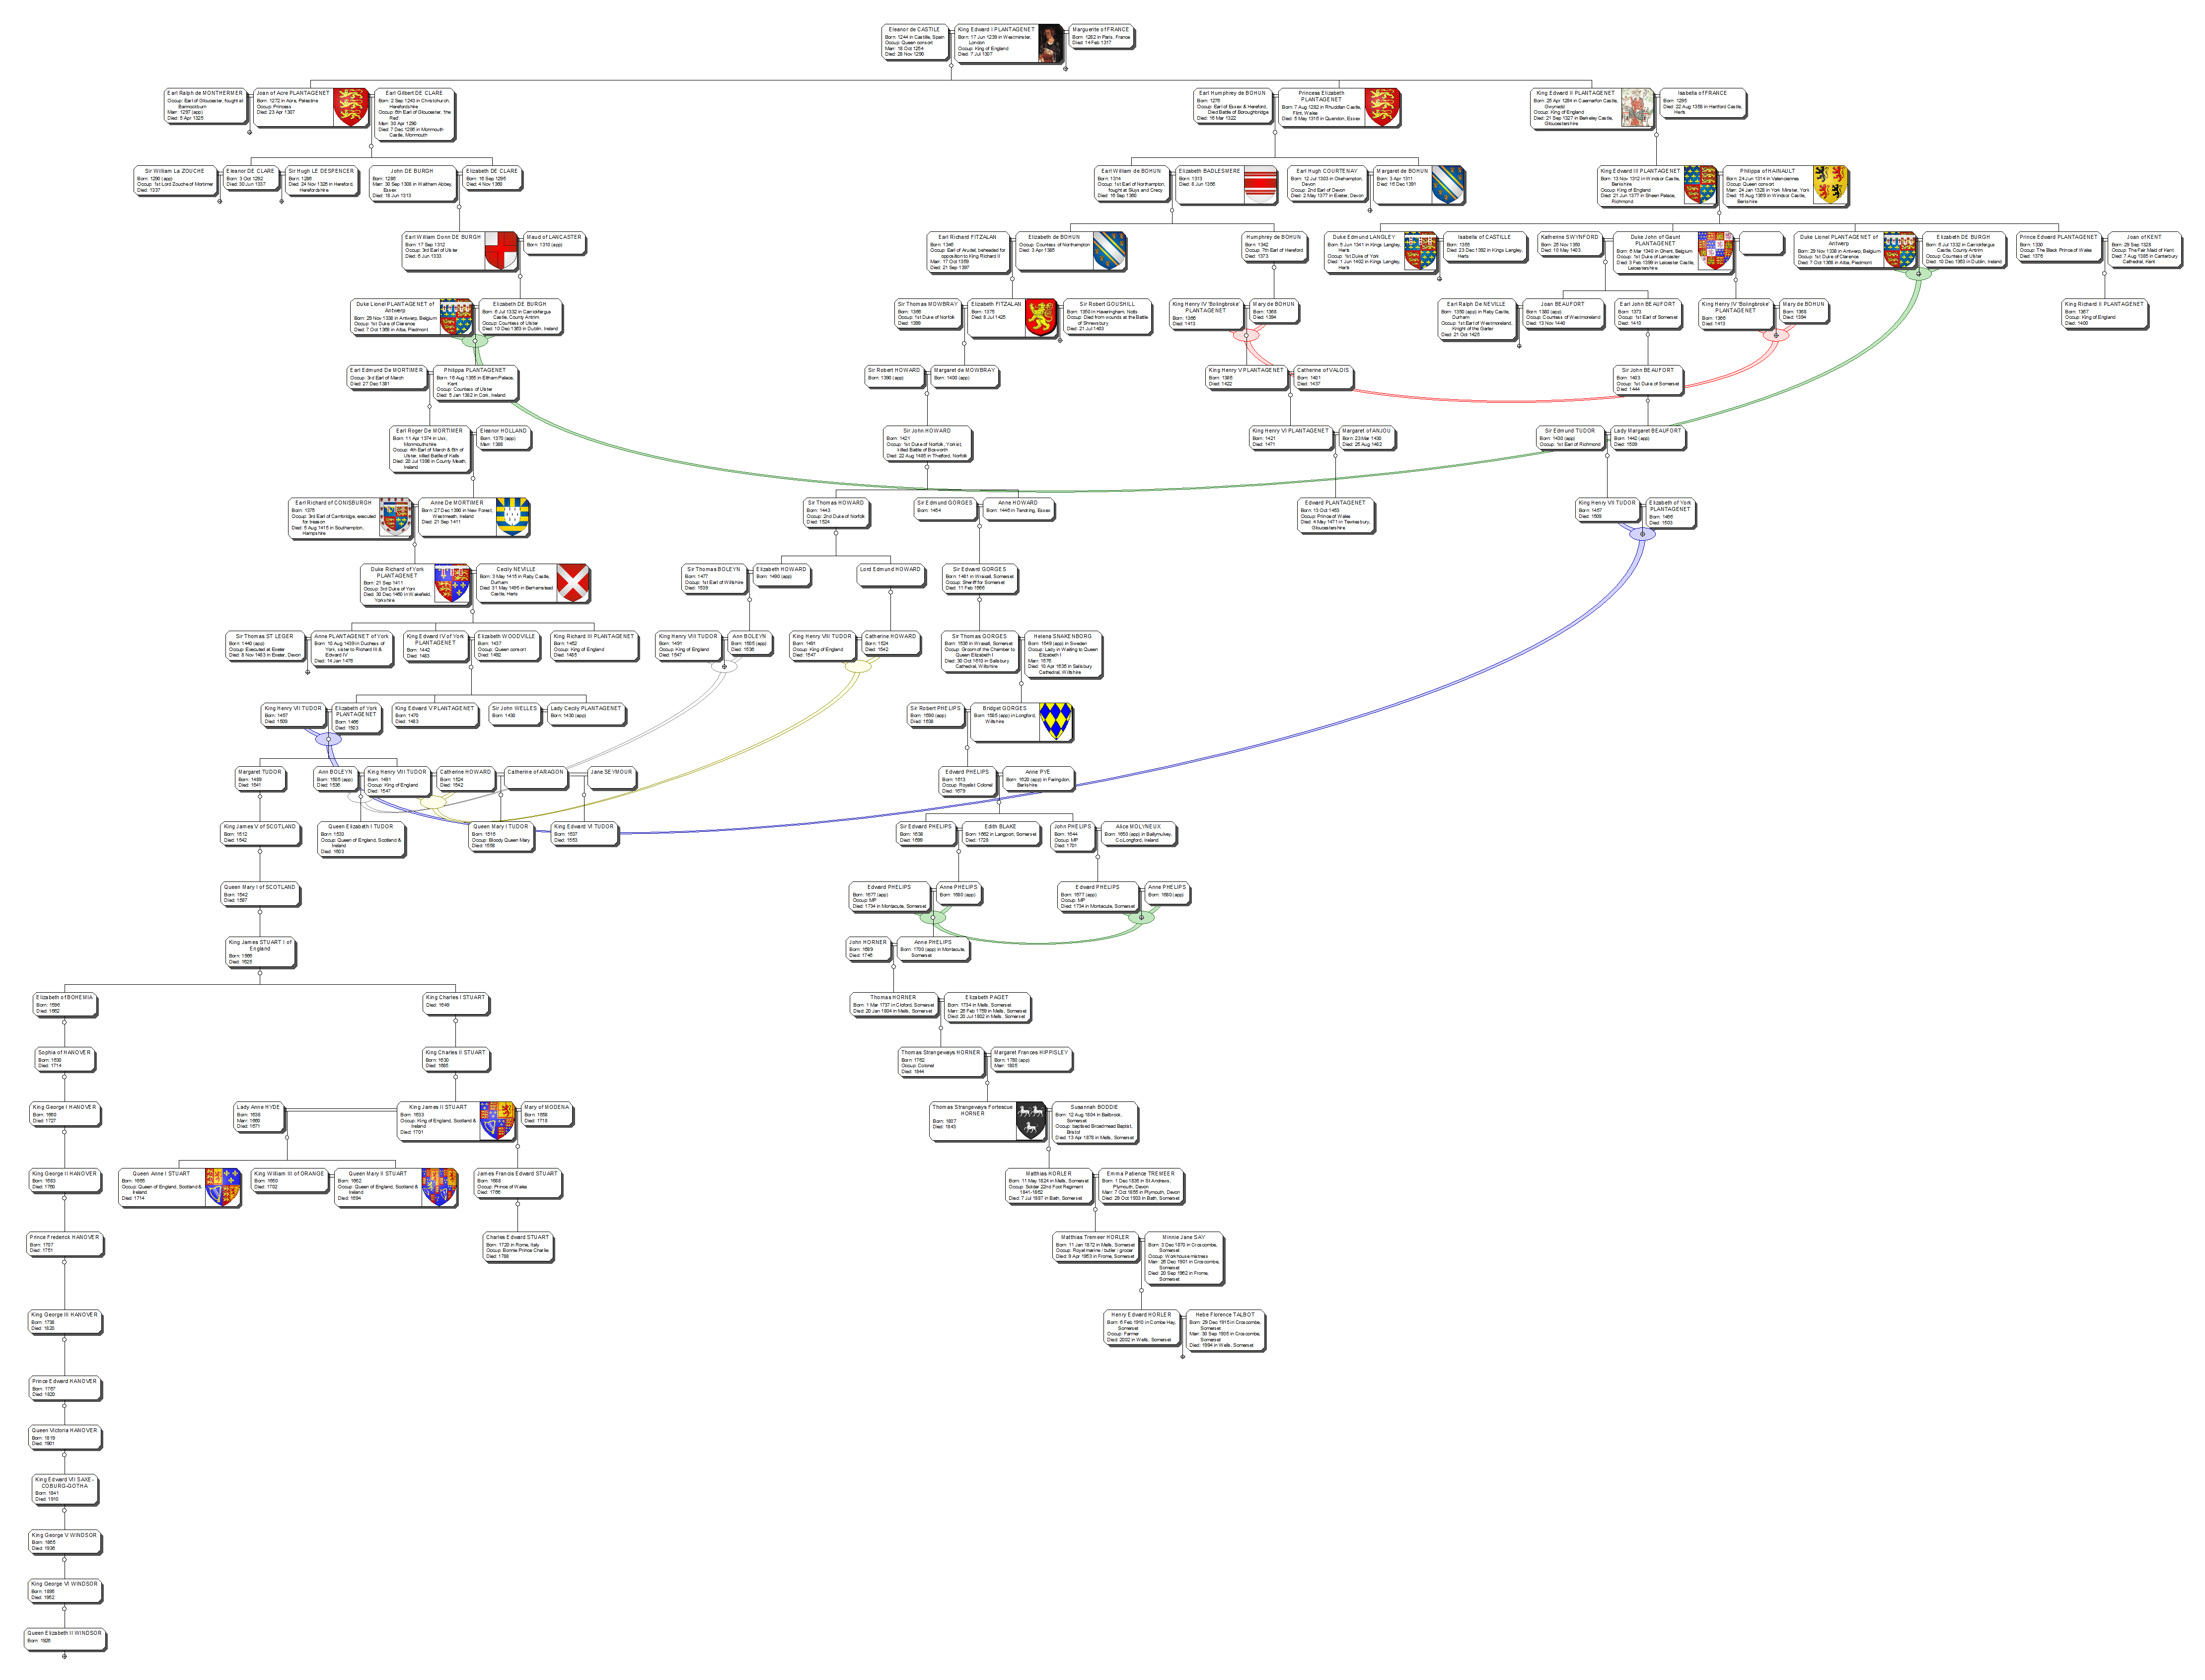This screenshot has width=2205, height=1680.
Task: Click Princess Elizabeth Plantagenet's red lion shield
Action: pos(1381,107)
